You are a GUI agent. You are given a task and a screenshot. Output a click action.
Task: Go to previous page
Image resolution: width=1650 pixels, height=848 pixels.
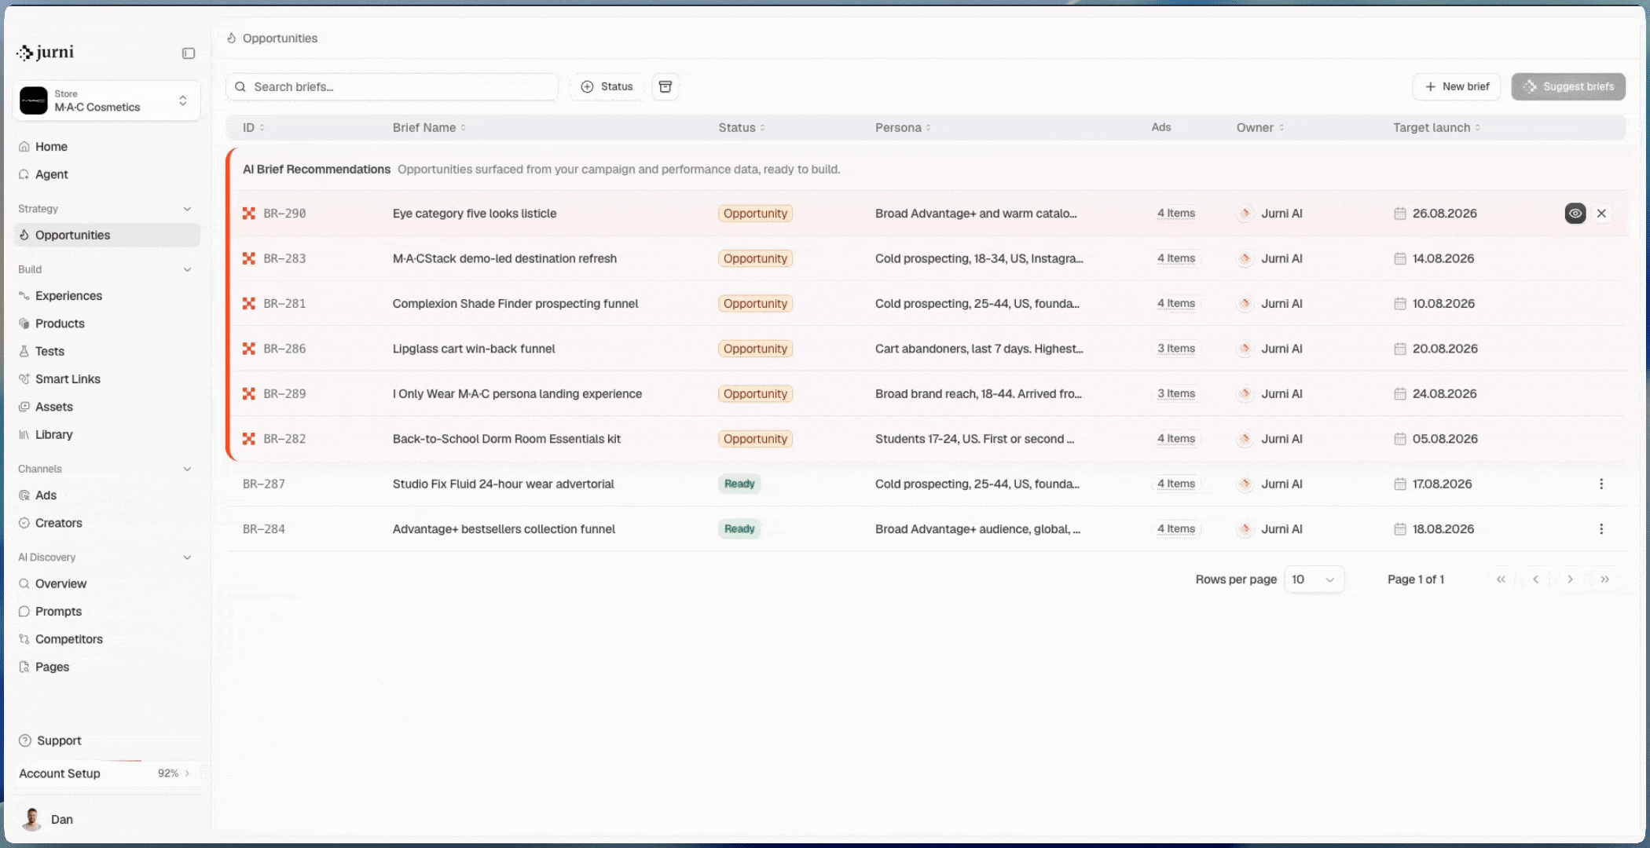point(1535,579)
